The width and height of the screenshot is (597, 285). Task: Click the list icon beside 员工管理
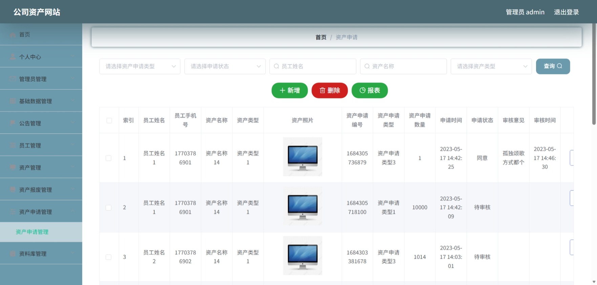point(13,145)
